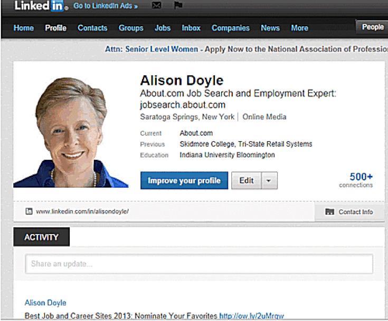Open the mail envelope icon
Screen dimensions: 388x321
coord(157,5)
